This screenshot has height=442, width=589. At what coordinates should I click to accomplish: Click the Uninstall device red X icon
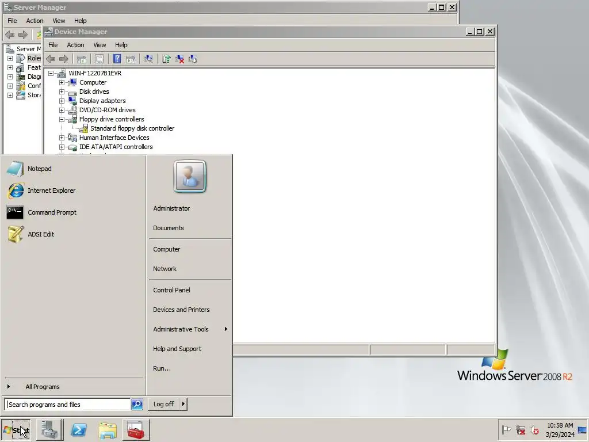[179, 59]
